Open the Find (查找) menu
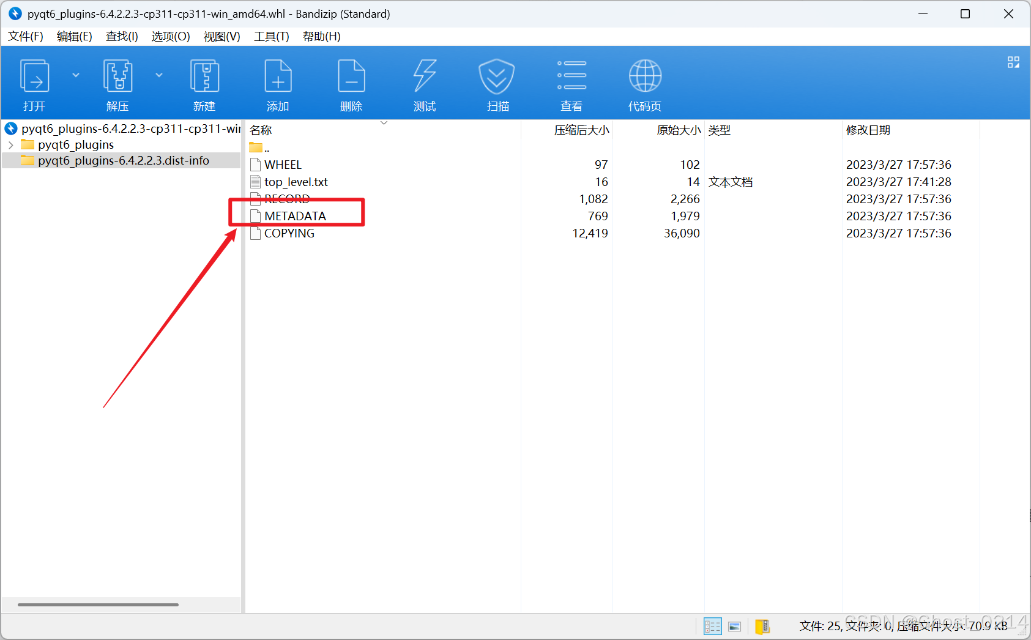1031x640 pixels. point(122,37)
